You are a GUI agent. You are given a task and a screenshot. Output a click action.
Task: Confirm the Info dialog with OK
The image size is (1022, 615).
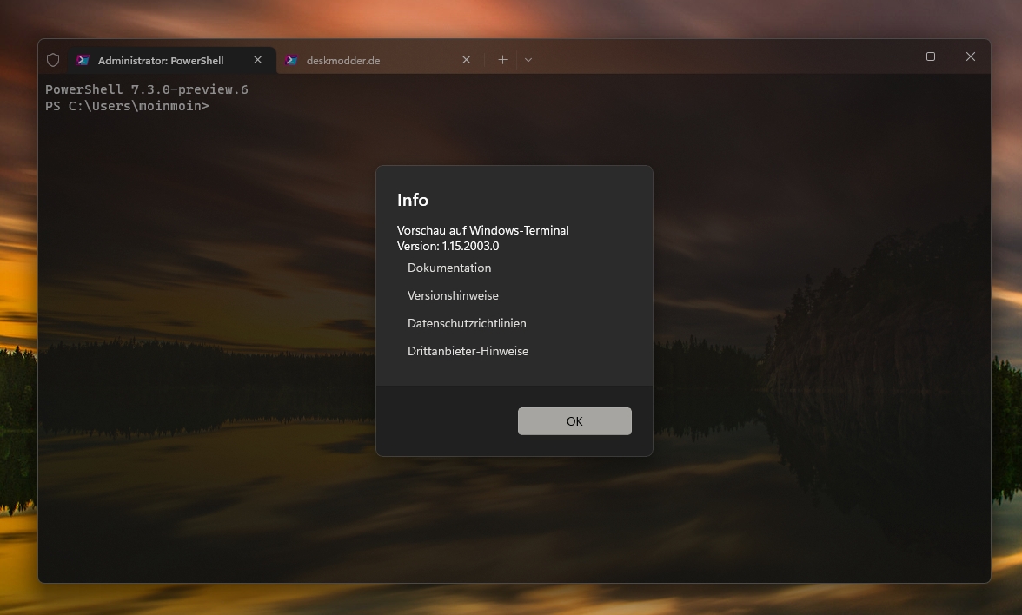575,421
